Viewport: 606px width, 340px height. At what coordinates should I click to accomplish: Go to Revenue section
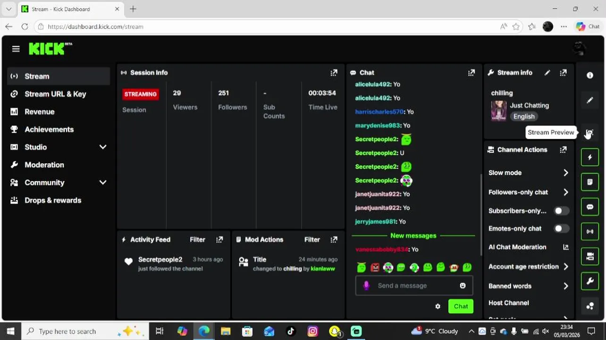pyautogui.click(x=59, y=112)
